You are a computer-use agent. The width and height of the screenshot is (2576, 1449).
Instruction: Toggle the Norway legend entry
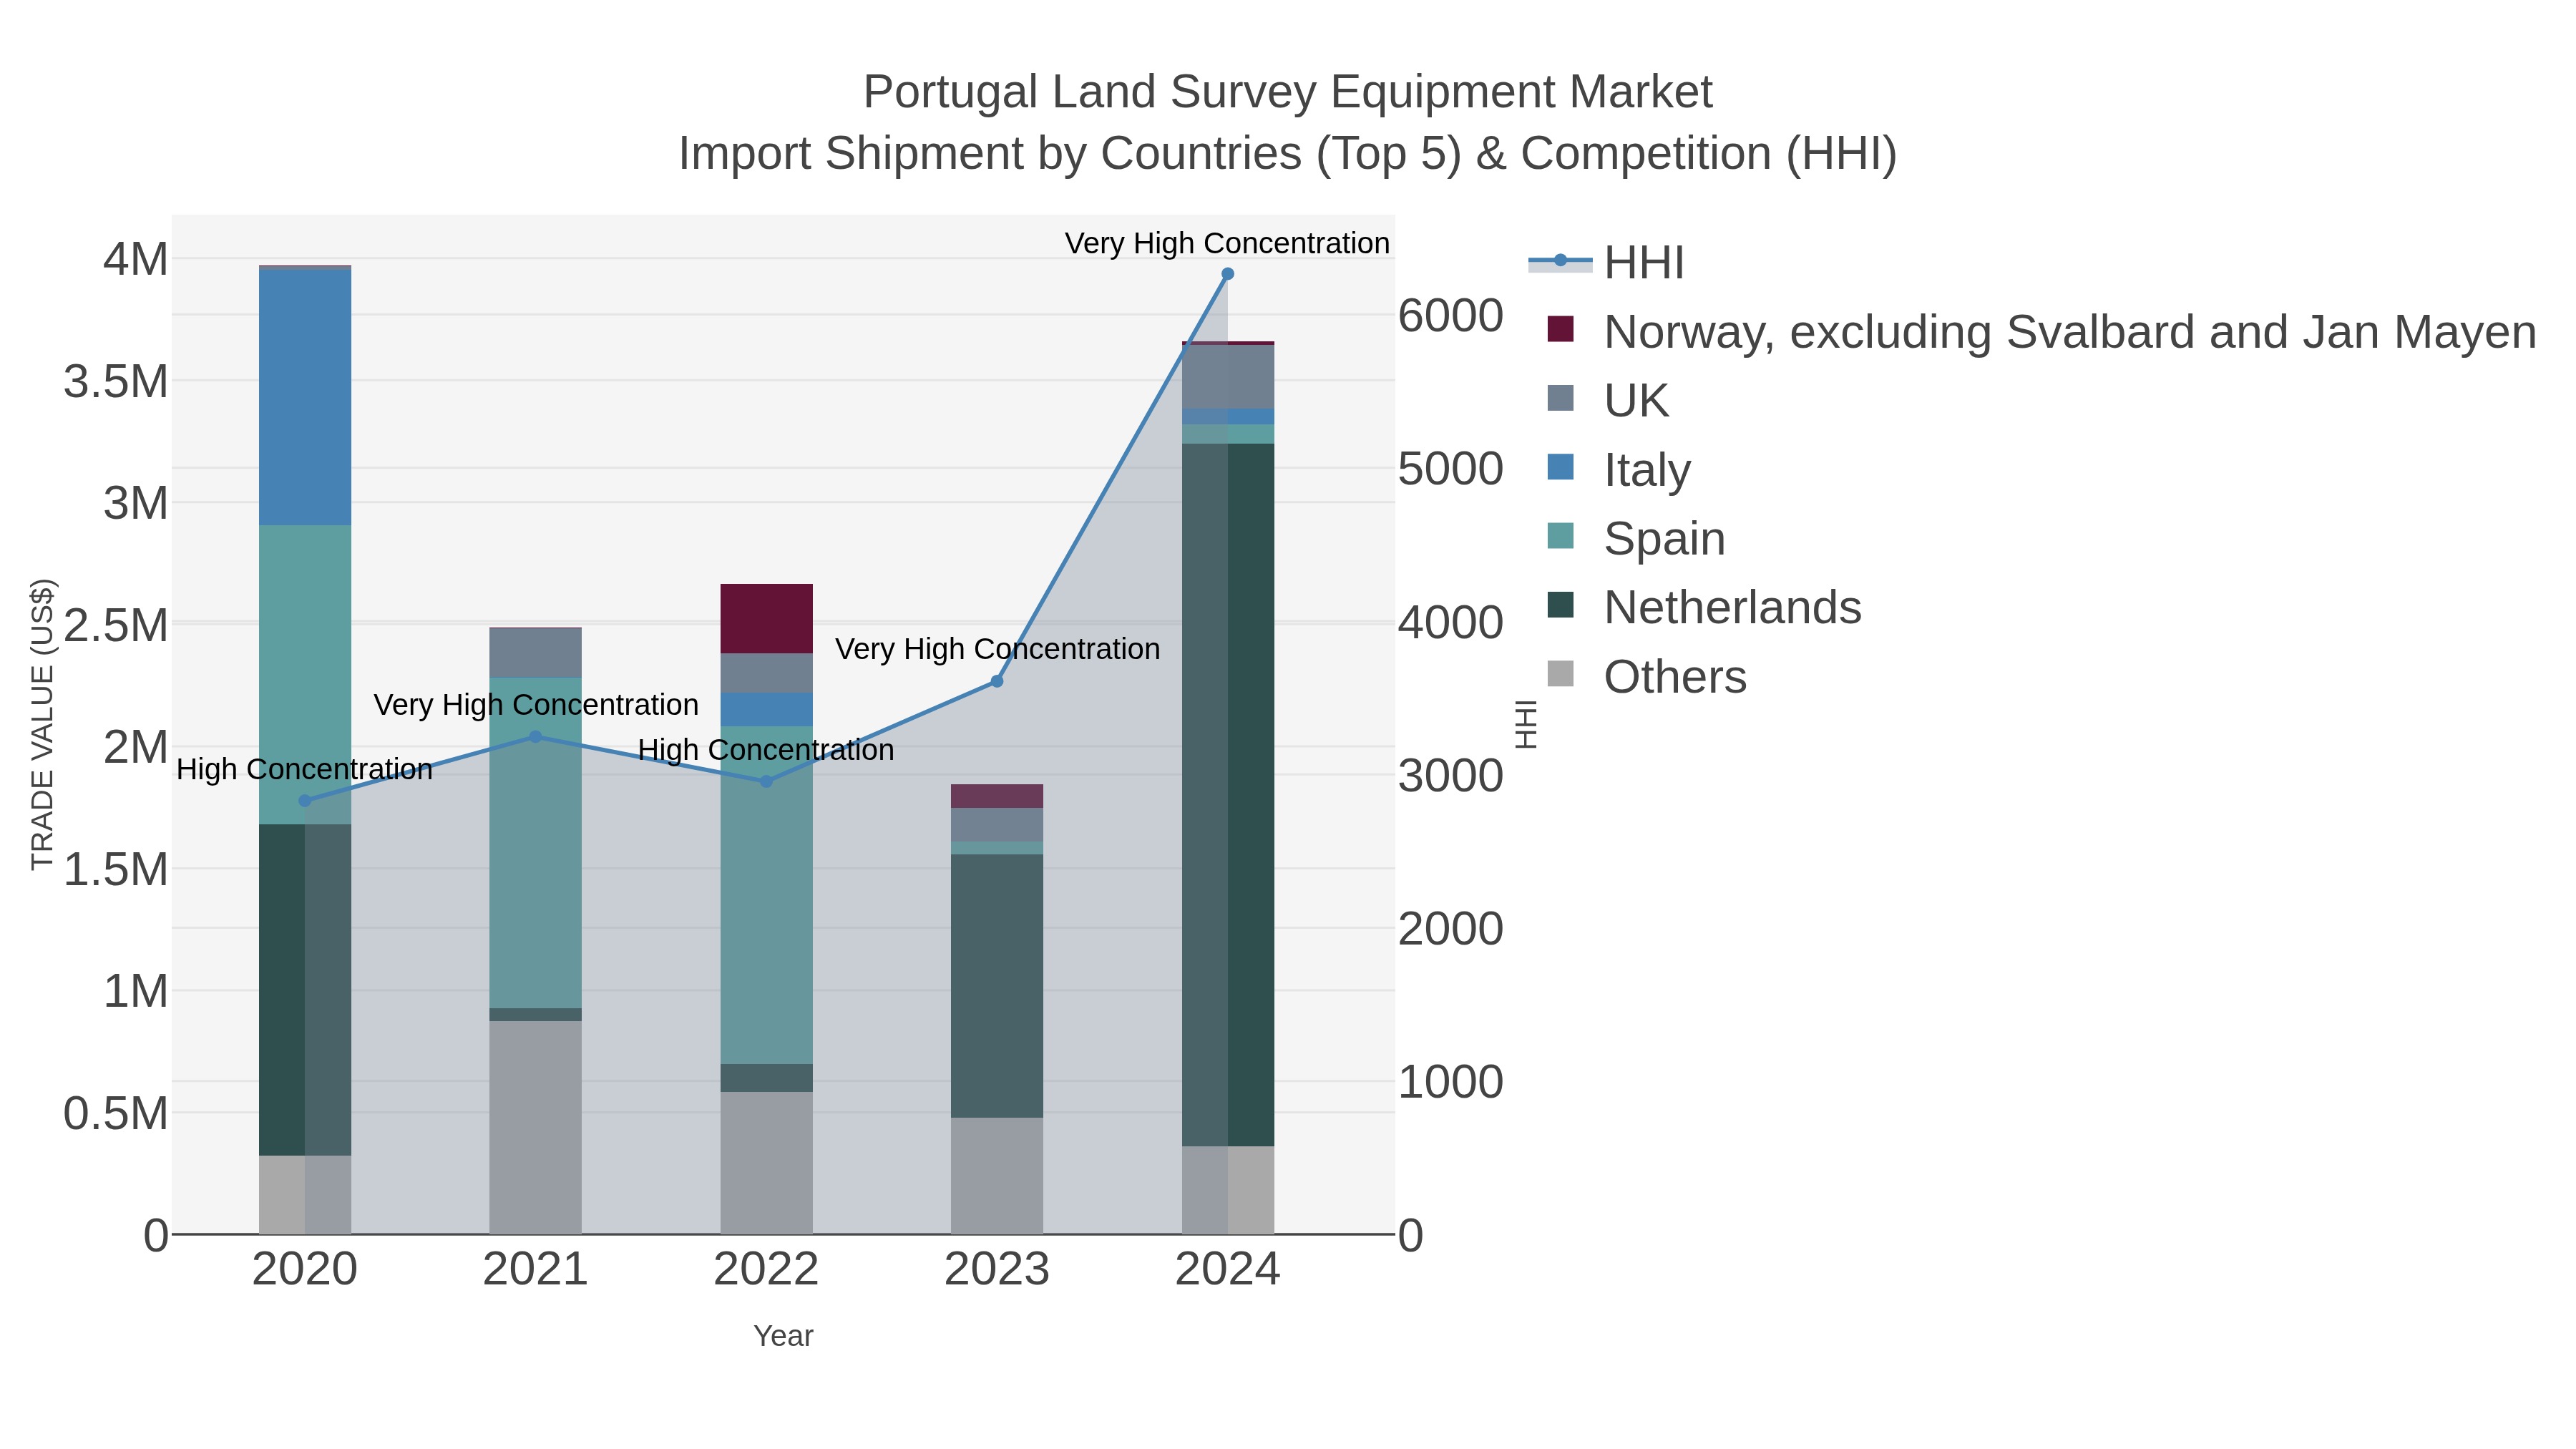pyautogui.click(x=2041, y=331)
